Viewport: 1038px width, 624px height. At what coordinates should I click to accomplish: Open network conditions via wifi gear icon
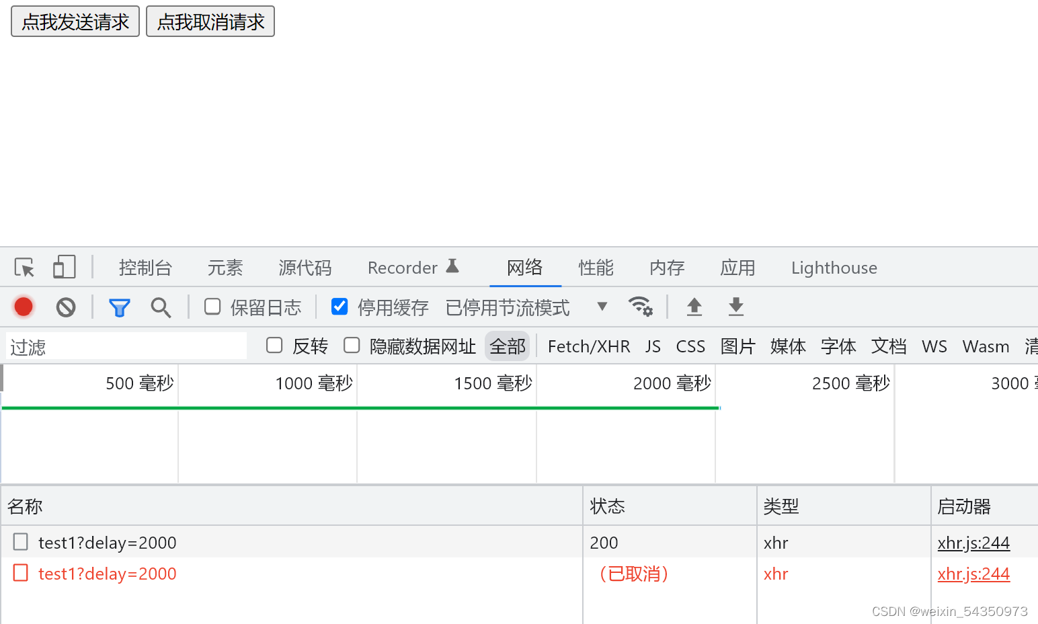[x=641, y=307]
